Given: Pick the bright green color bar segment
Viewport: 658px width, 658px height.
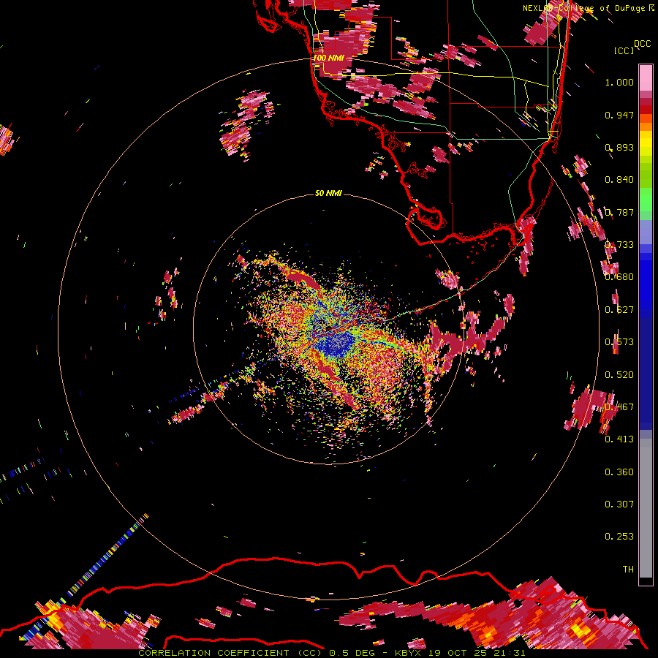Looking at the screenshot, I should coord(646,200).
